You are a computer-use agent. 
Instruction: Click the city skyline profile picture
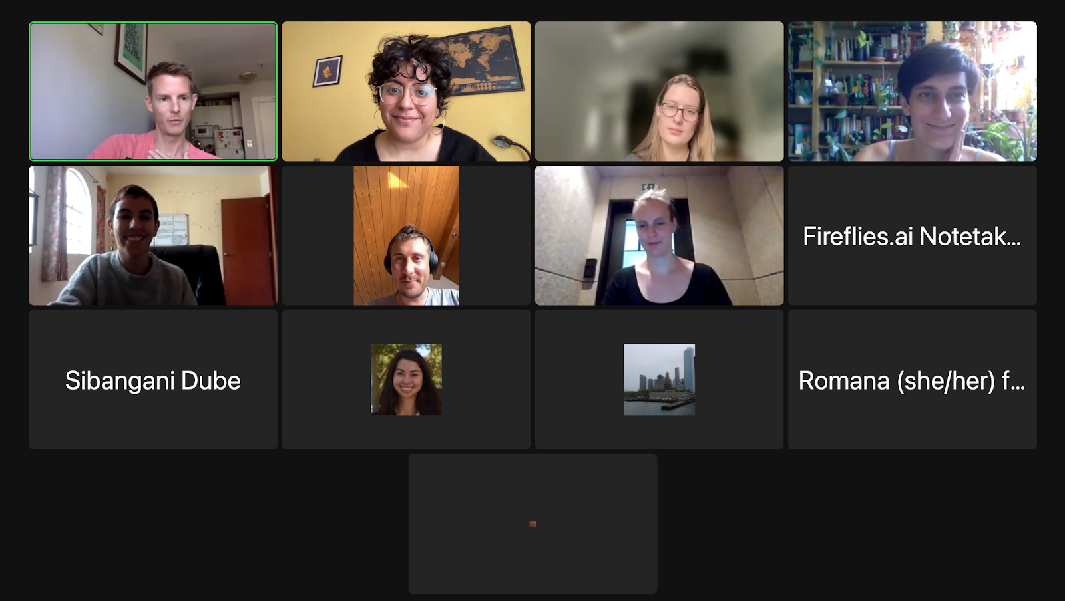(x=659, y=380)
